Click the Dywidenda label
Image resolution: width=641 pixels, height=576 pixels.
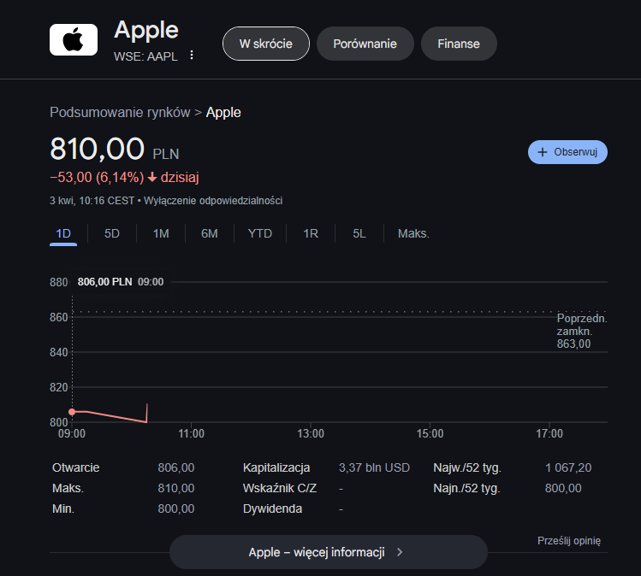[x=272, y=508]
